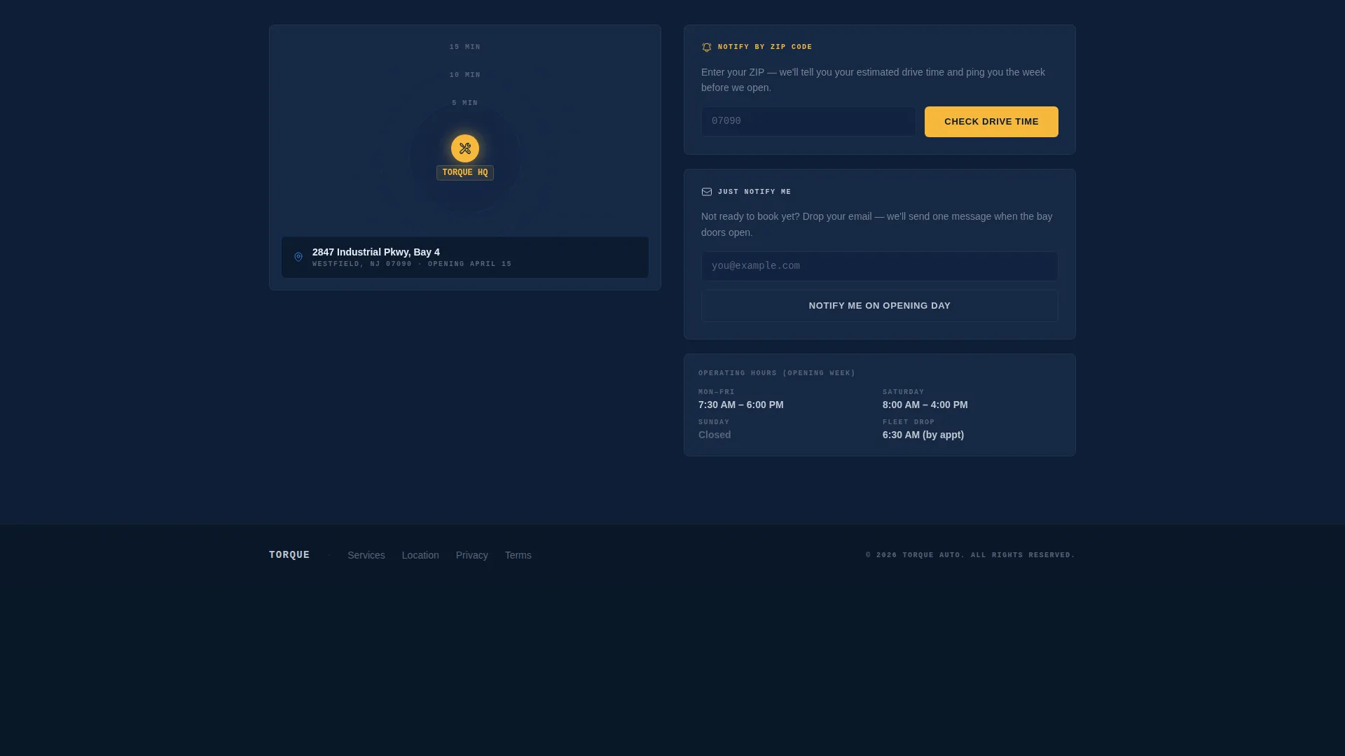Click the bell icon for ZIP notifications
1345x756 pixels.
pyautogui.click(x=707, y=48)
